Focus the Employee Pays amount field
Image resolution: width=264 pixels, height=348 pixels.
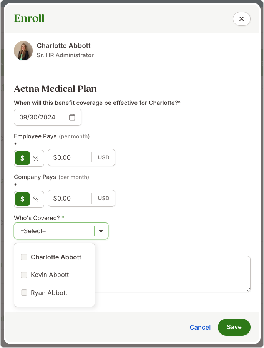coord(70,157)
